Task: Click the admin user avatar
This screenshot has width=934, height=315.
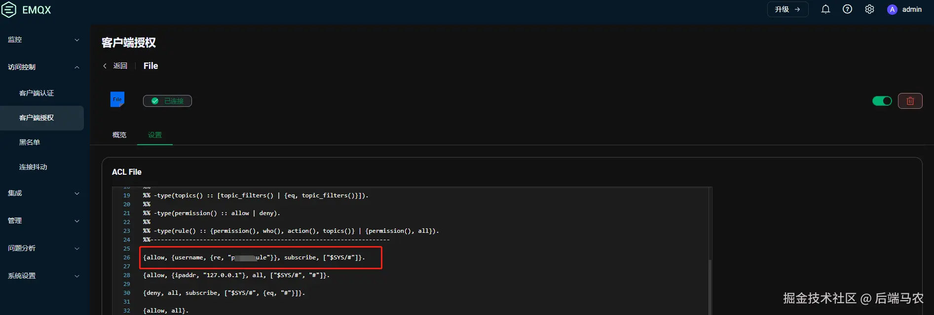Action: 892,9
